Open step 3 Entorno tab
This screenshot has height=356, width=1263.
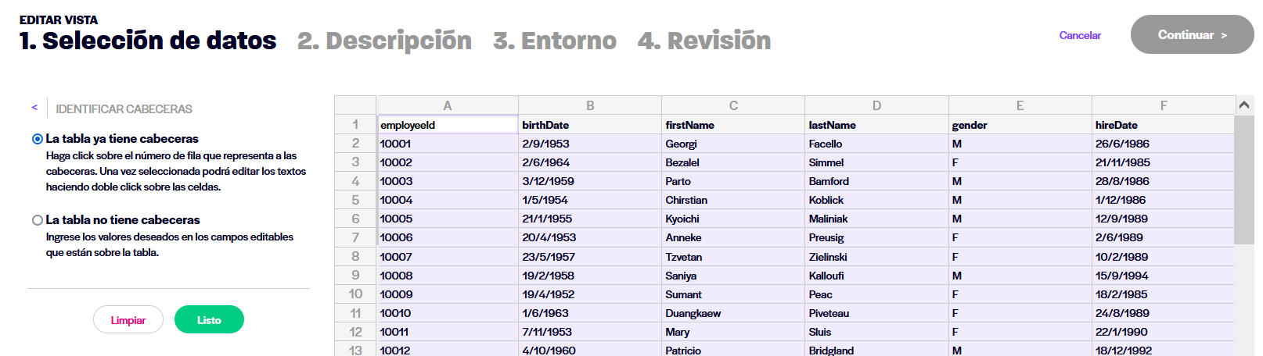coord(555,41)
